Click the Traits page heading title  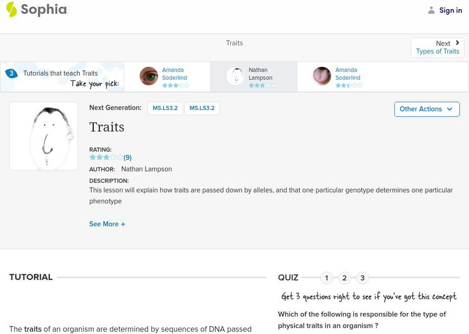tap(107, 127)
